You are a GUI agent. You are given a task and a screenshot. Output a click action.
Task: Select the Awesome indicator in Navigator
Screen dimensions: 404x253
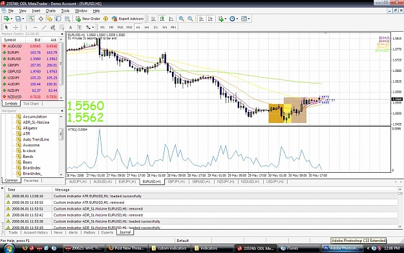[31, 145]
